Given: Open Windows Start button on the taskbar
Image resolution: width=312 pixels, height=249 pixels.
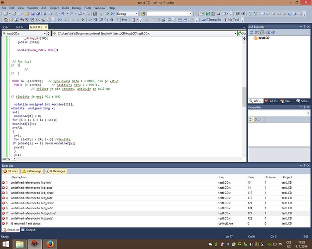Looking at the screenshot, I should point(5,244).
